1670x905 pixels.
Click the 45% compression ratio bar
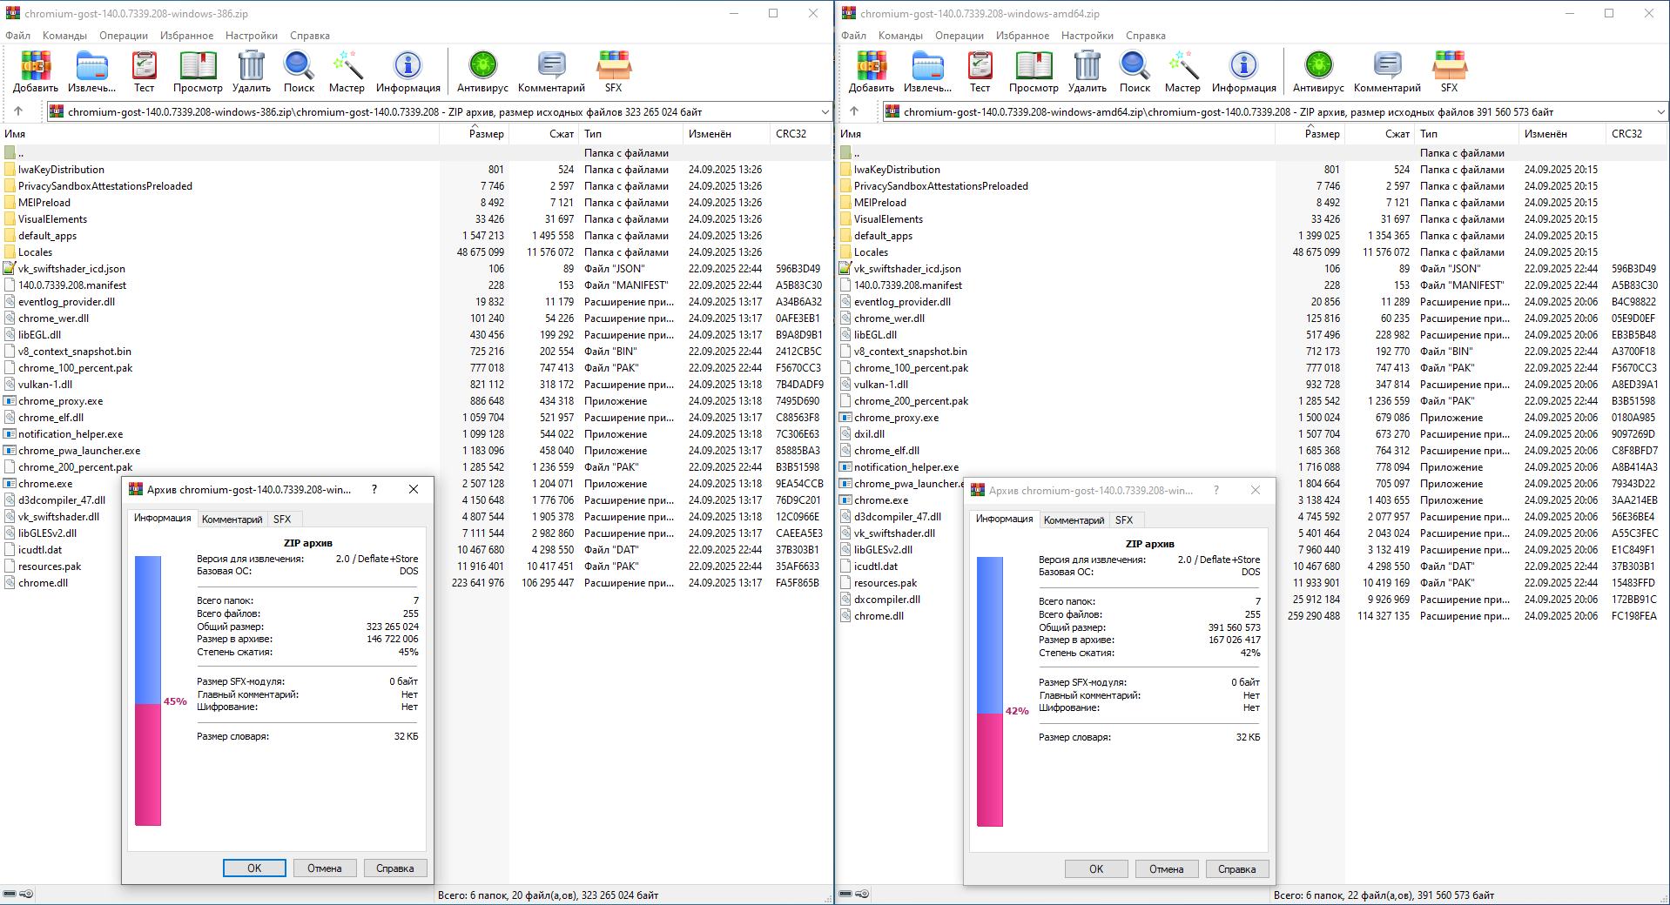coord(148,691)
